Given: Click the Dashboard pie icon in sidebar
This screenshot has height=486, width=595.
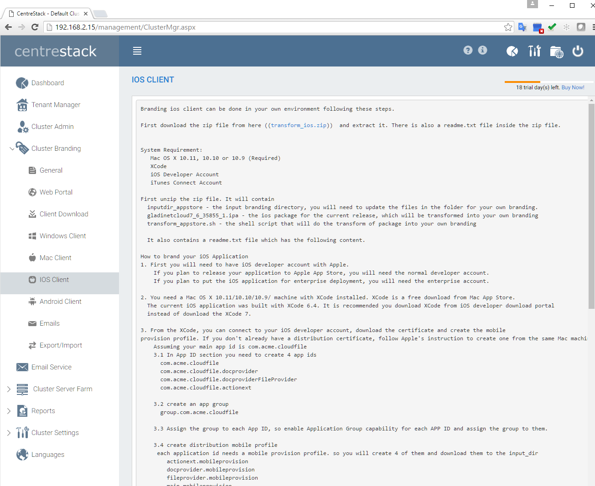Looking at the screenshot, I should coord(22,83).
